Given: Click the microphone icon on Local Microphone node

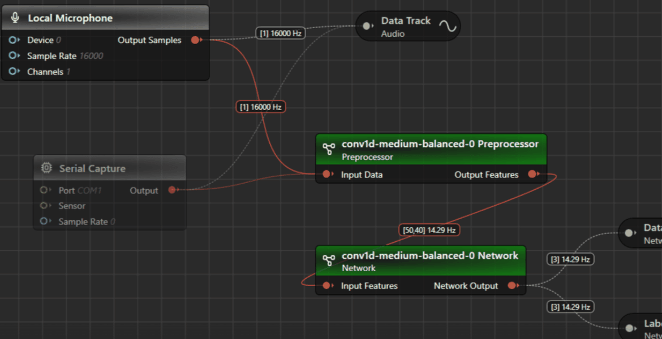Looking at the screenshot, I should (x=15, y=18).
